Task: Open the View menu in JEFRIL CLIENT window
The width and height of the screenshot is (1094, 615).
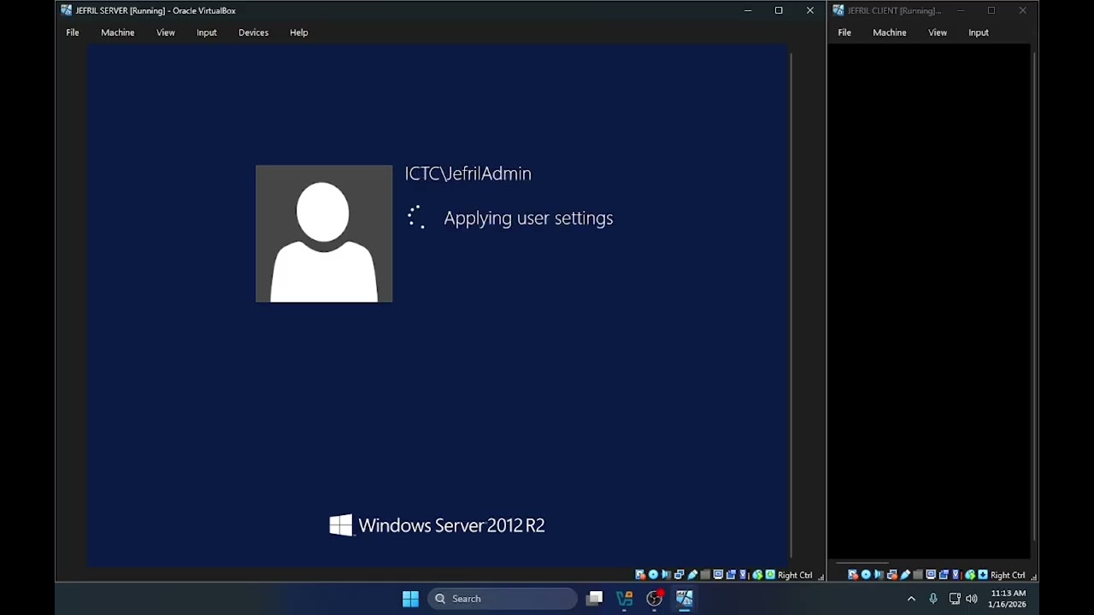Action: (x=938, y=32)
